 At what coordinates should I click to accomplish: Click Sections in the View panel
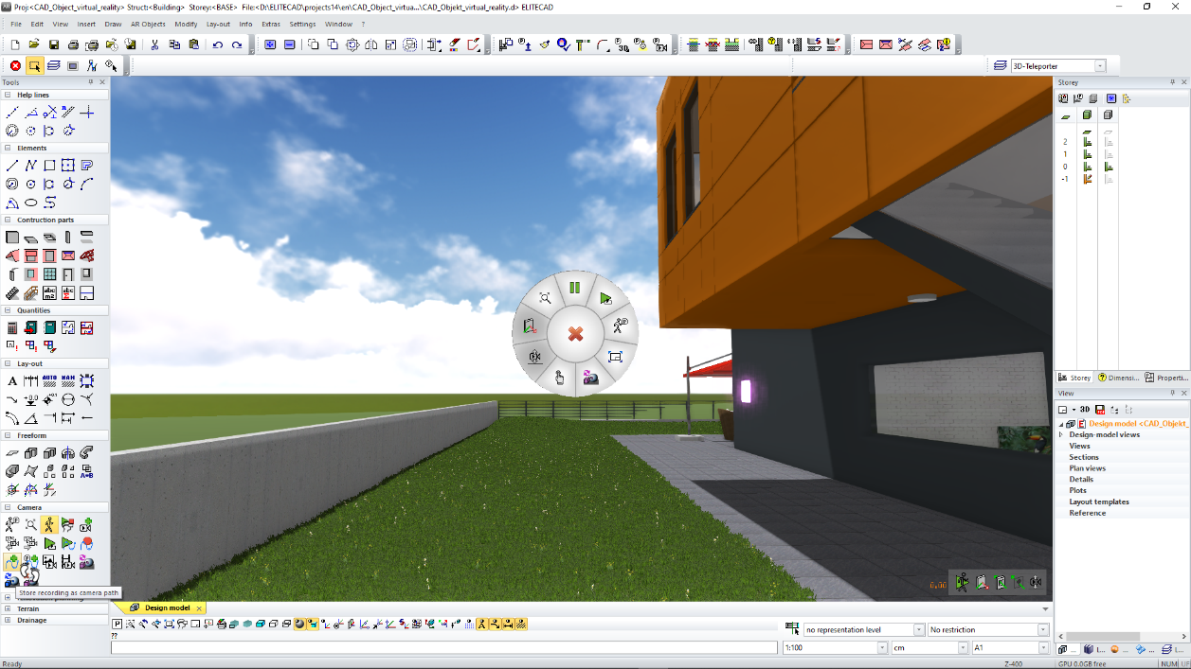pyautogui.click(x=1085, y=457)
